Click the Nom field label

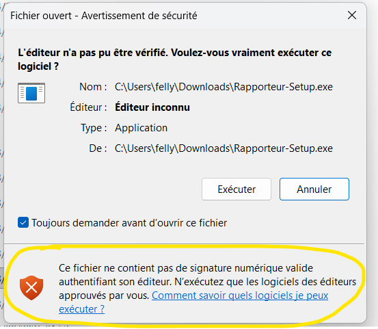point(93,87)
